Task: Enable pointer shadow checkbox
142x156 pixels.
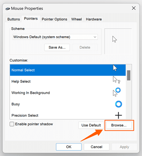Action: tap(12, 124)
